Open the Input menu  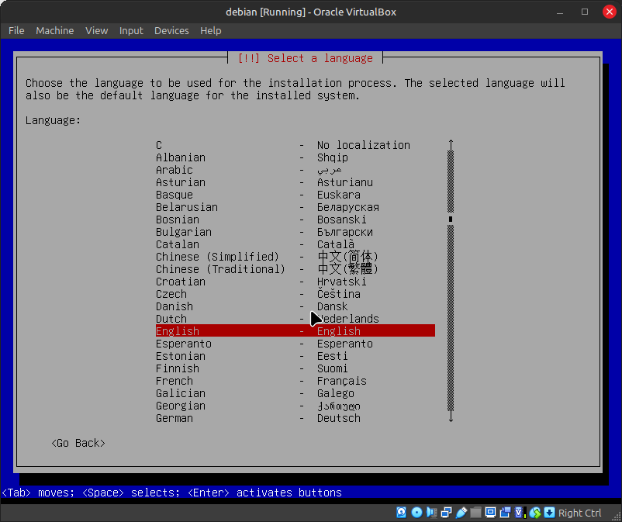131,30
